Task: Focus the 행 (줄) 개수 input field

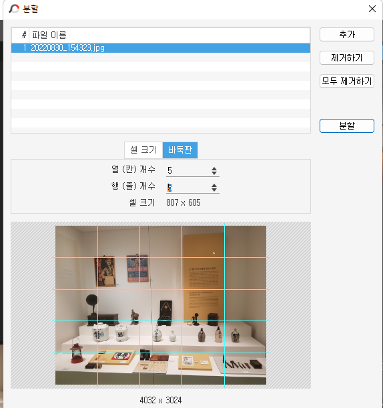Action: pos(188,188)
